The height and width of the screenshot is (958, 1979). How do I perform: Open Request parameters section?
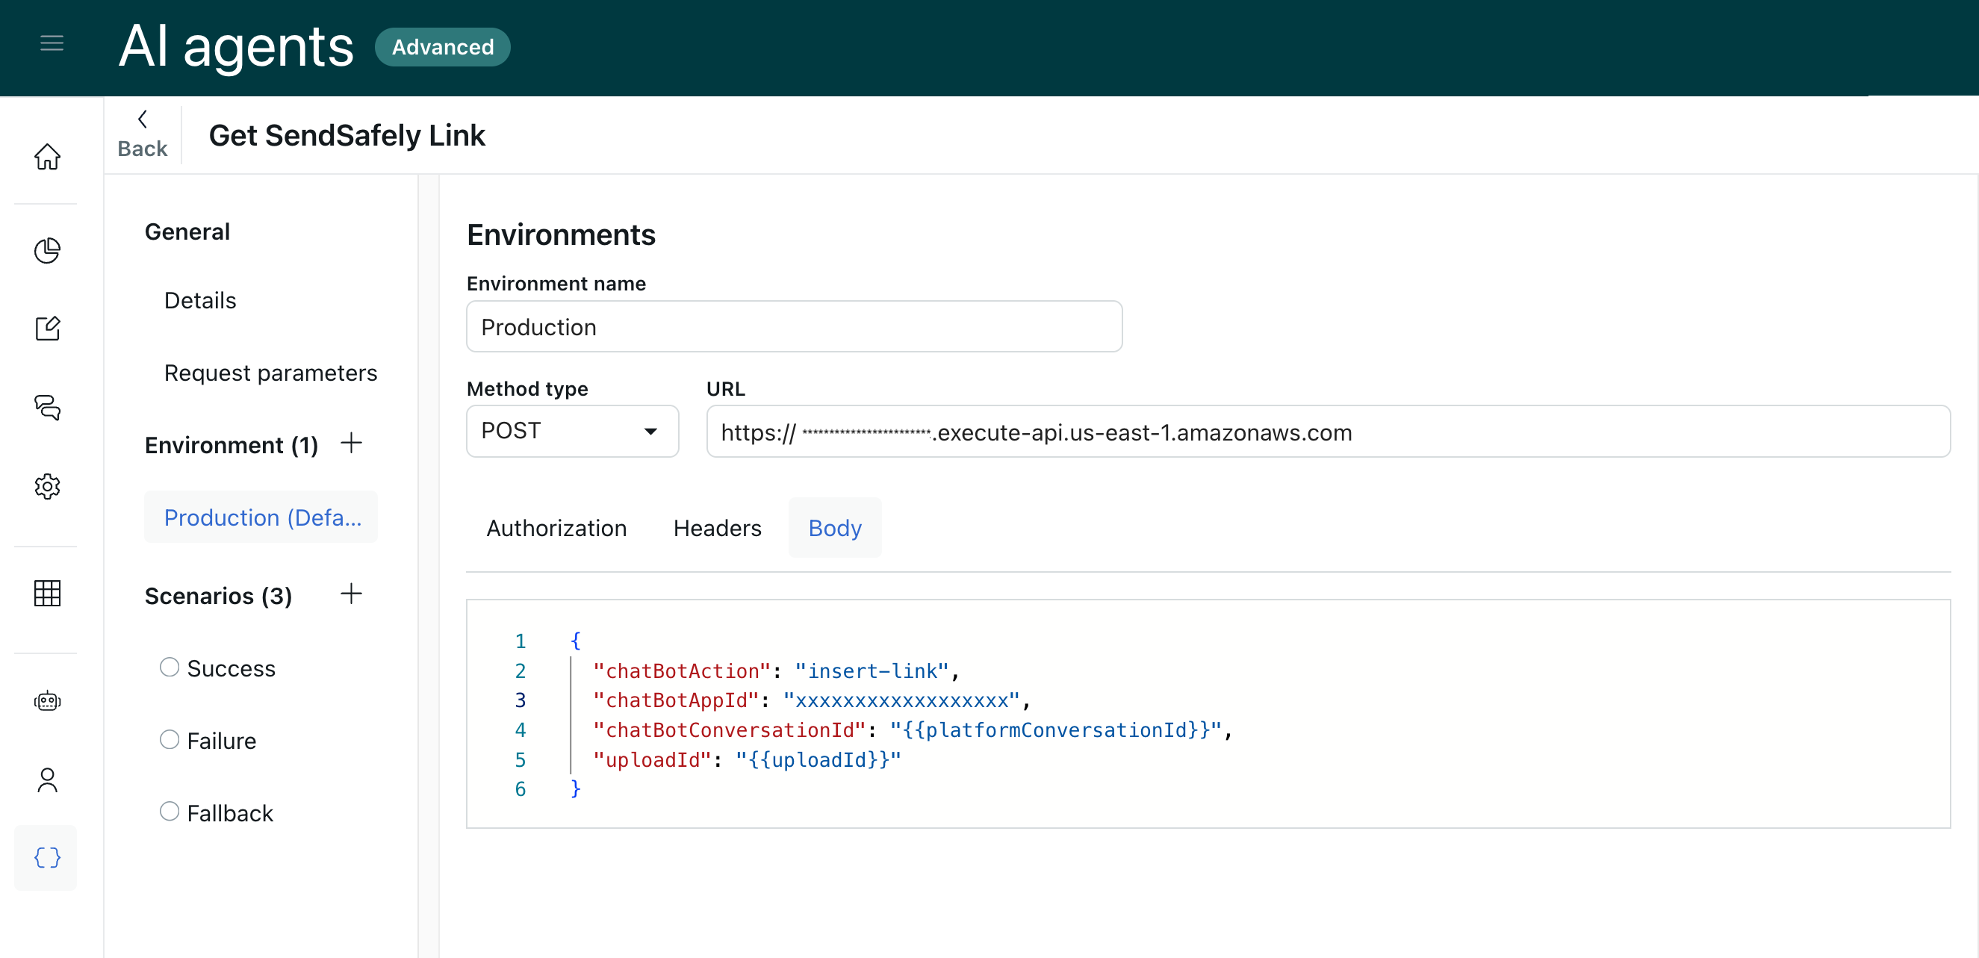click(270, 373)
